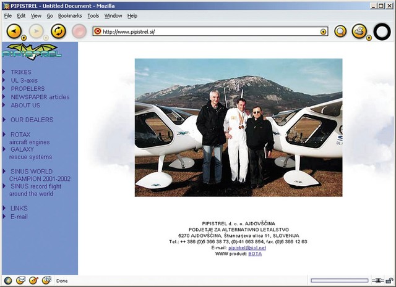Open the PROPELERS link
The width and height of the screenshot is (396, 287).
pos(28,89)
